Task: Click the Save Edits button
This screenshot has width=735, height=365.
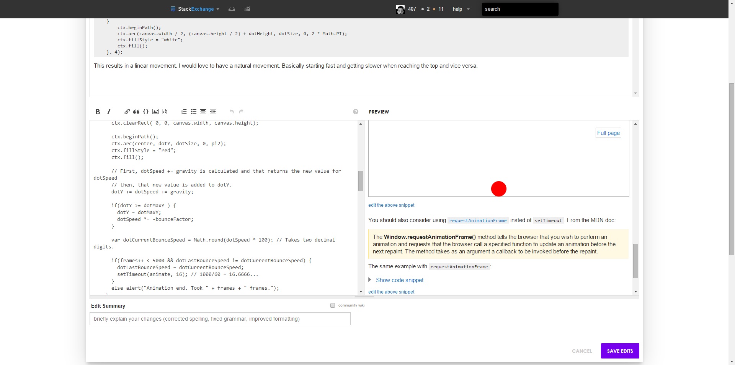Action: pyautogui.click(x=620, y=351)
